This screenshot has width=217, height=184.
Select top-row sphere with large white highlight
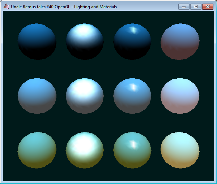85,41
